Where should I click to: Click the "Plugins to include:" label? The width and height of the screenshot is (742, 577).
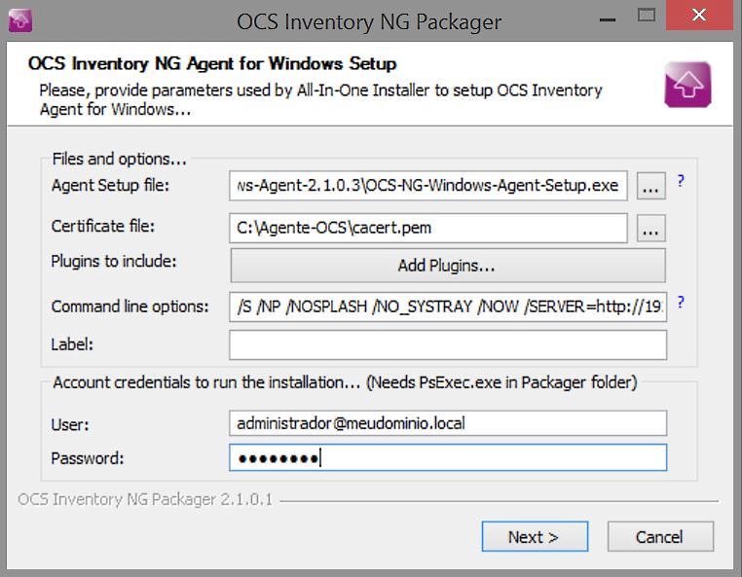pyautogui.click(x=114, y=261)
